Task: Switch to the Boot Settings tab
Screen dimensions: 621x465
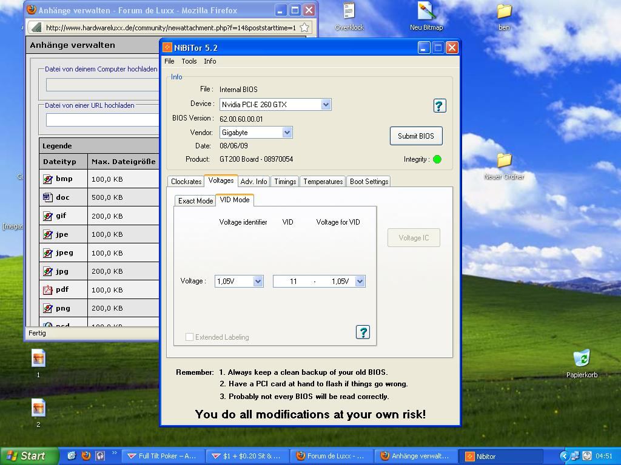Action: (x=369, y=182)
